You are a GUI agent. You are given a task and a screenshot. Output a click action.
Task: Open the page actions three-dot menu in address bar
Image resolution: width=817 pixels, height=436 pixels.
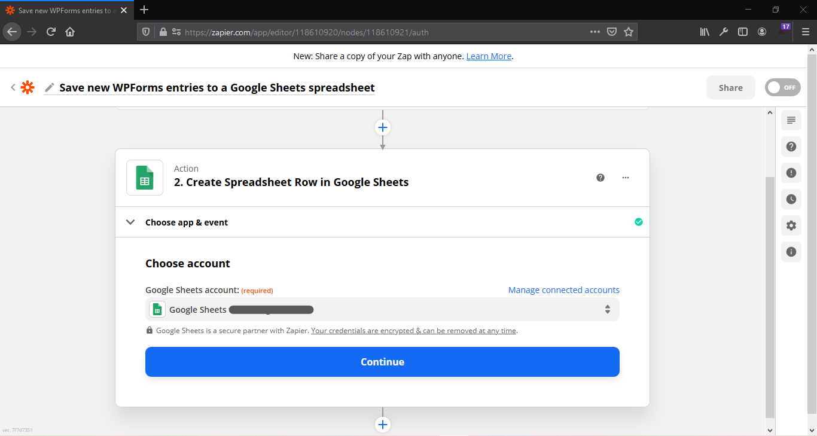(x=595, y=32)
